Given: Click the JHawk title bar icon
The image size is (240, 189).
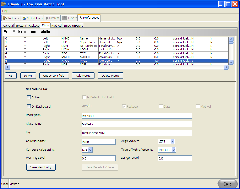Looking at the screenshot, I should click(4, 4).
